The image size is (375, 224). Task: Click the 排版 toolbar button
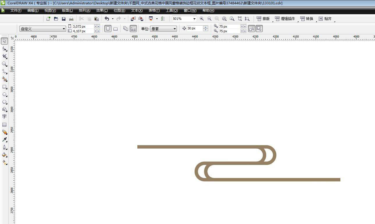pyautogui.click(x=263, y=19)
